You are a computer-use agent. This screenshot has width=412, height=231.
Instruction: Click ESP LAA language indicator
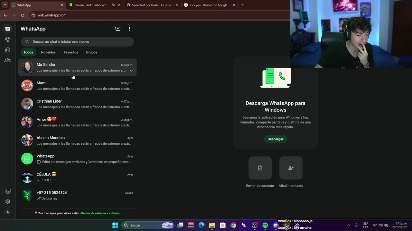[x=366, y=225]
